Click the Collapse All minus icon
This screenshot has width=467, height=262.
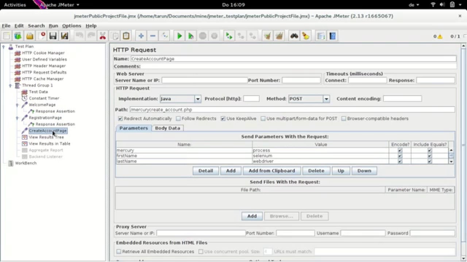tap(153, 36)
